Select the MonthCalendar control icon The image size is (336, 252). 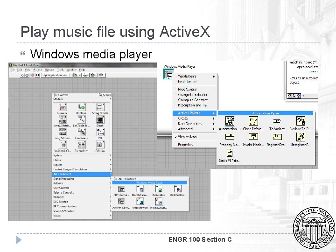pos(140,189)
